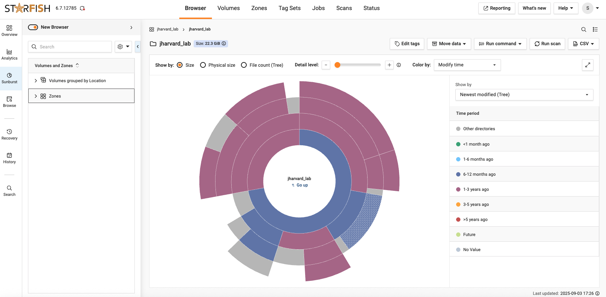Expand sunburst chart to fullscreen
The width and height of the screenshot is (606, 297).
[x=587, y=65]
